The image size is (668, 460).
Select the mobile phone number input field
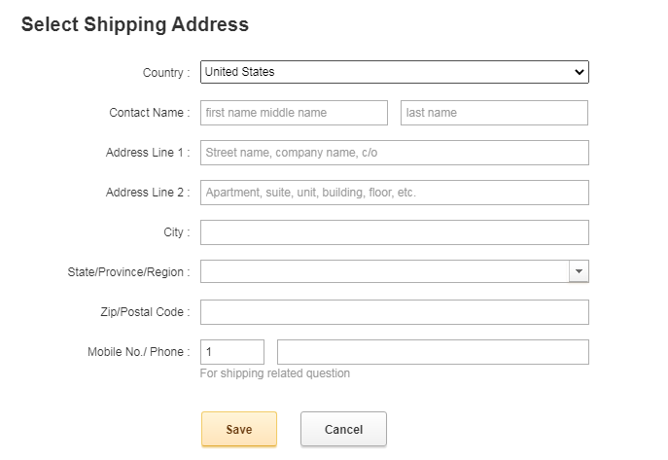433,352
